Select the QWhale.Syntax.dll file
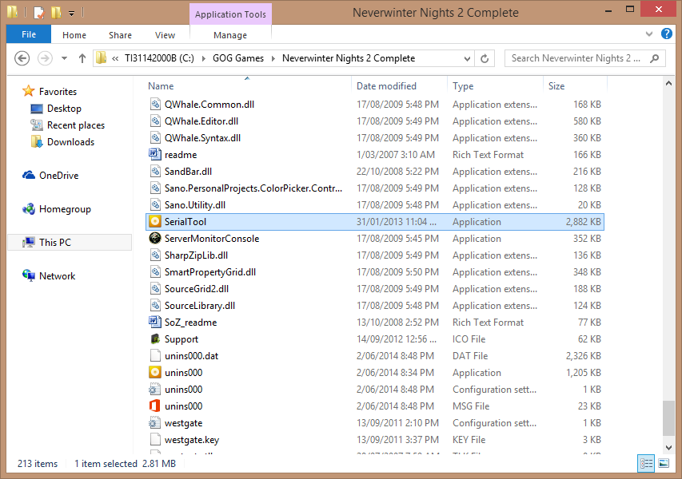682x479 pixels. (x=375, y=137)
